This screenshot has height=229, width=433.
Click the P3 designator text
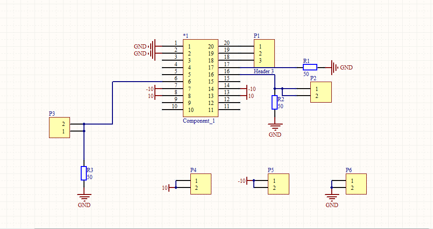pos(52,114)
